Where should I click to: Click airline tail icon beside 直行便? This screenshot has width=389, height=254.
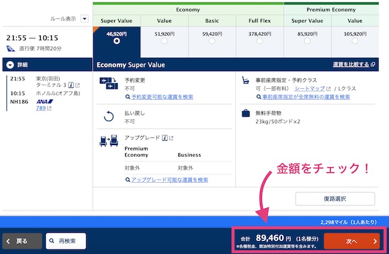coord(10,49)
